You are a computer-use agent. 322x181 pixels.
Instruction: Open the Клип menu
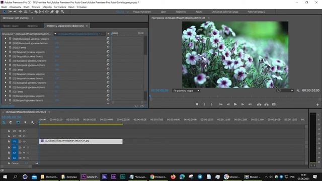point(27,7)
